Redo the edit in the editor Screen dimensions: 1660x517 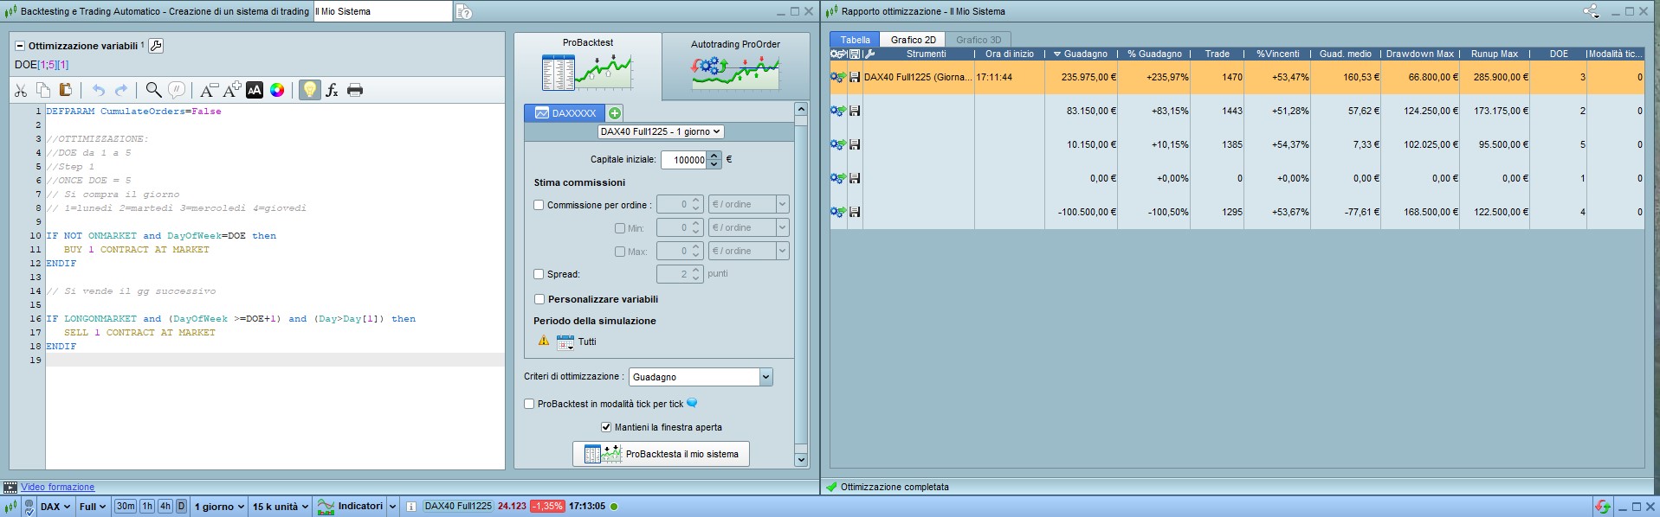[x=121, y=90]
